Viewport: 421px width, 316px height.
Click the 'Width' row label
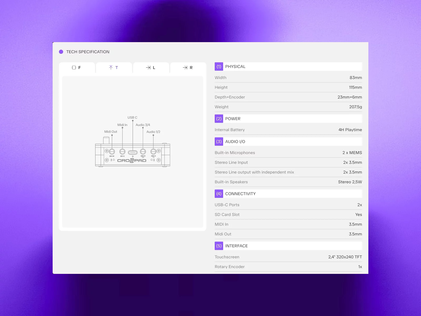220,78
